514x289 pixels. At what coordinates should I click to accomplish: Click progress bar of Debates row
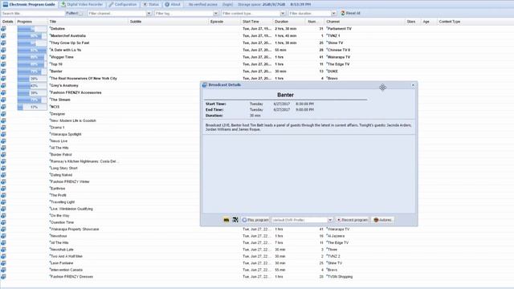click(32, 29)
